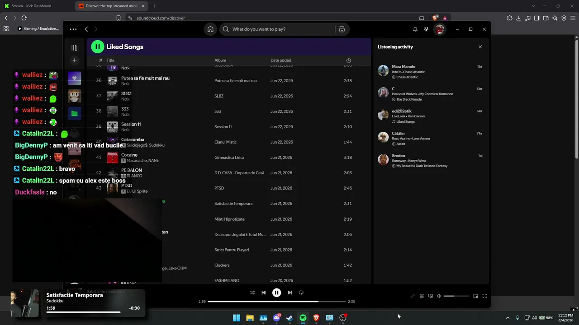Image resolution: width=579 pixels, height=325 pixels.
Task: Open Spotify notifications bell
Action: point(415,29)
